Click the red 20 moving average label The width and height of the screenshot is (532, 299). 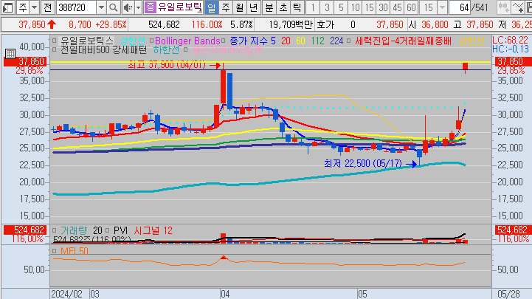pyautogui.click(x=286, y=41)
